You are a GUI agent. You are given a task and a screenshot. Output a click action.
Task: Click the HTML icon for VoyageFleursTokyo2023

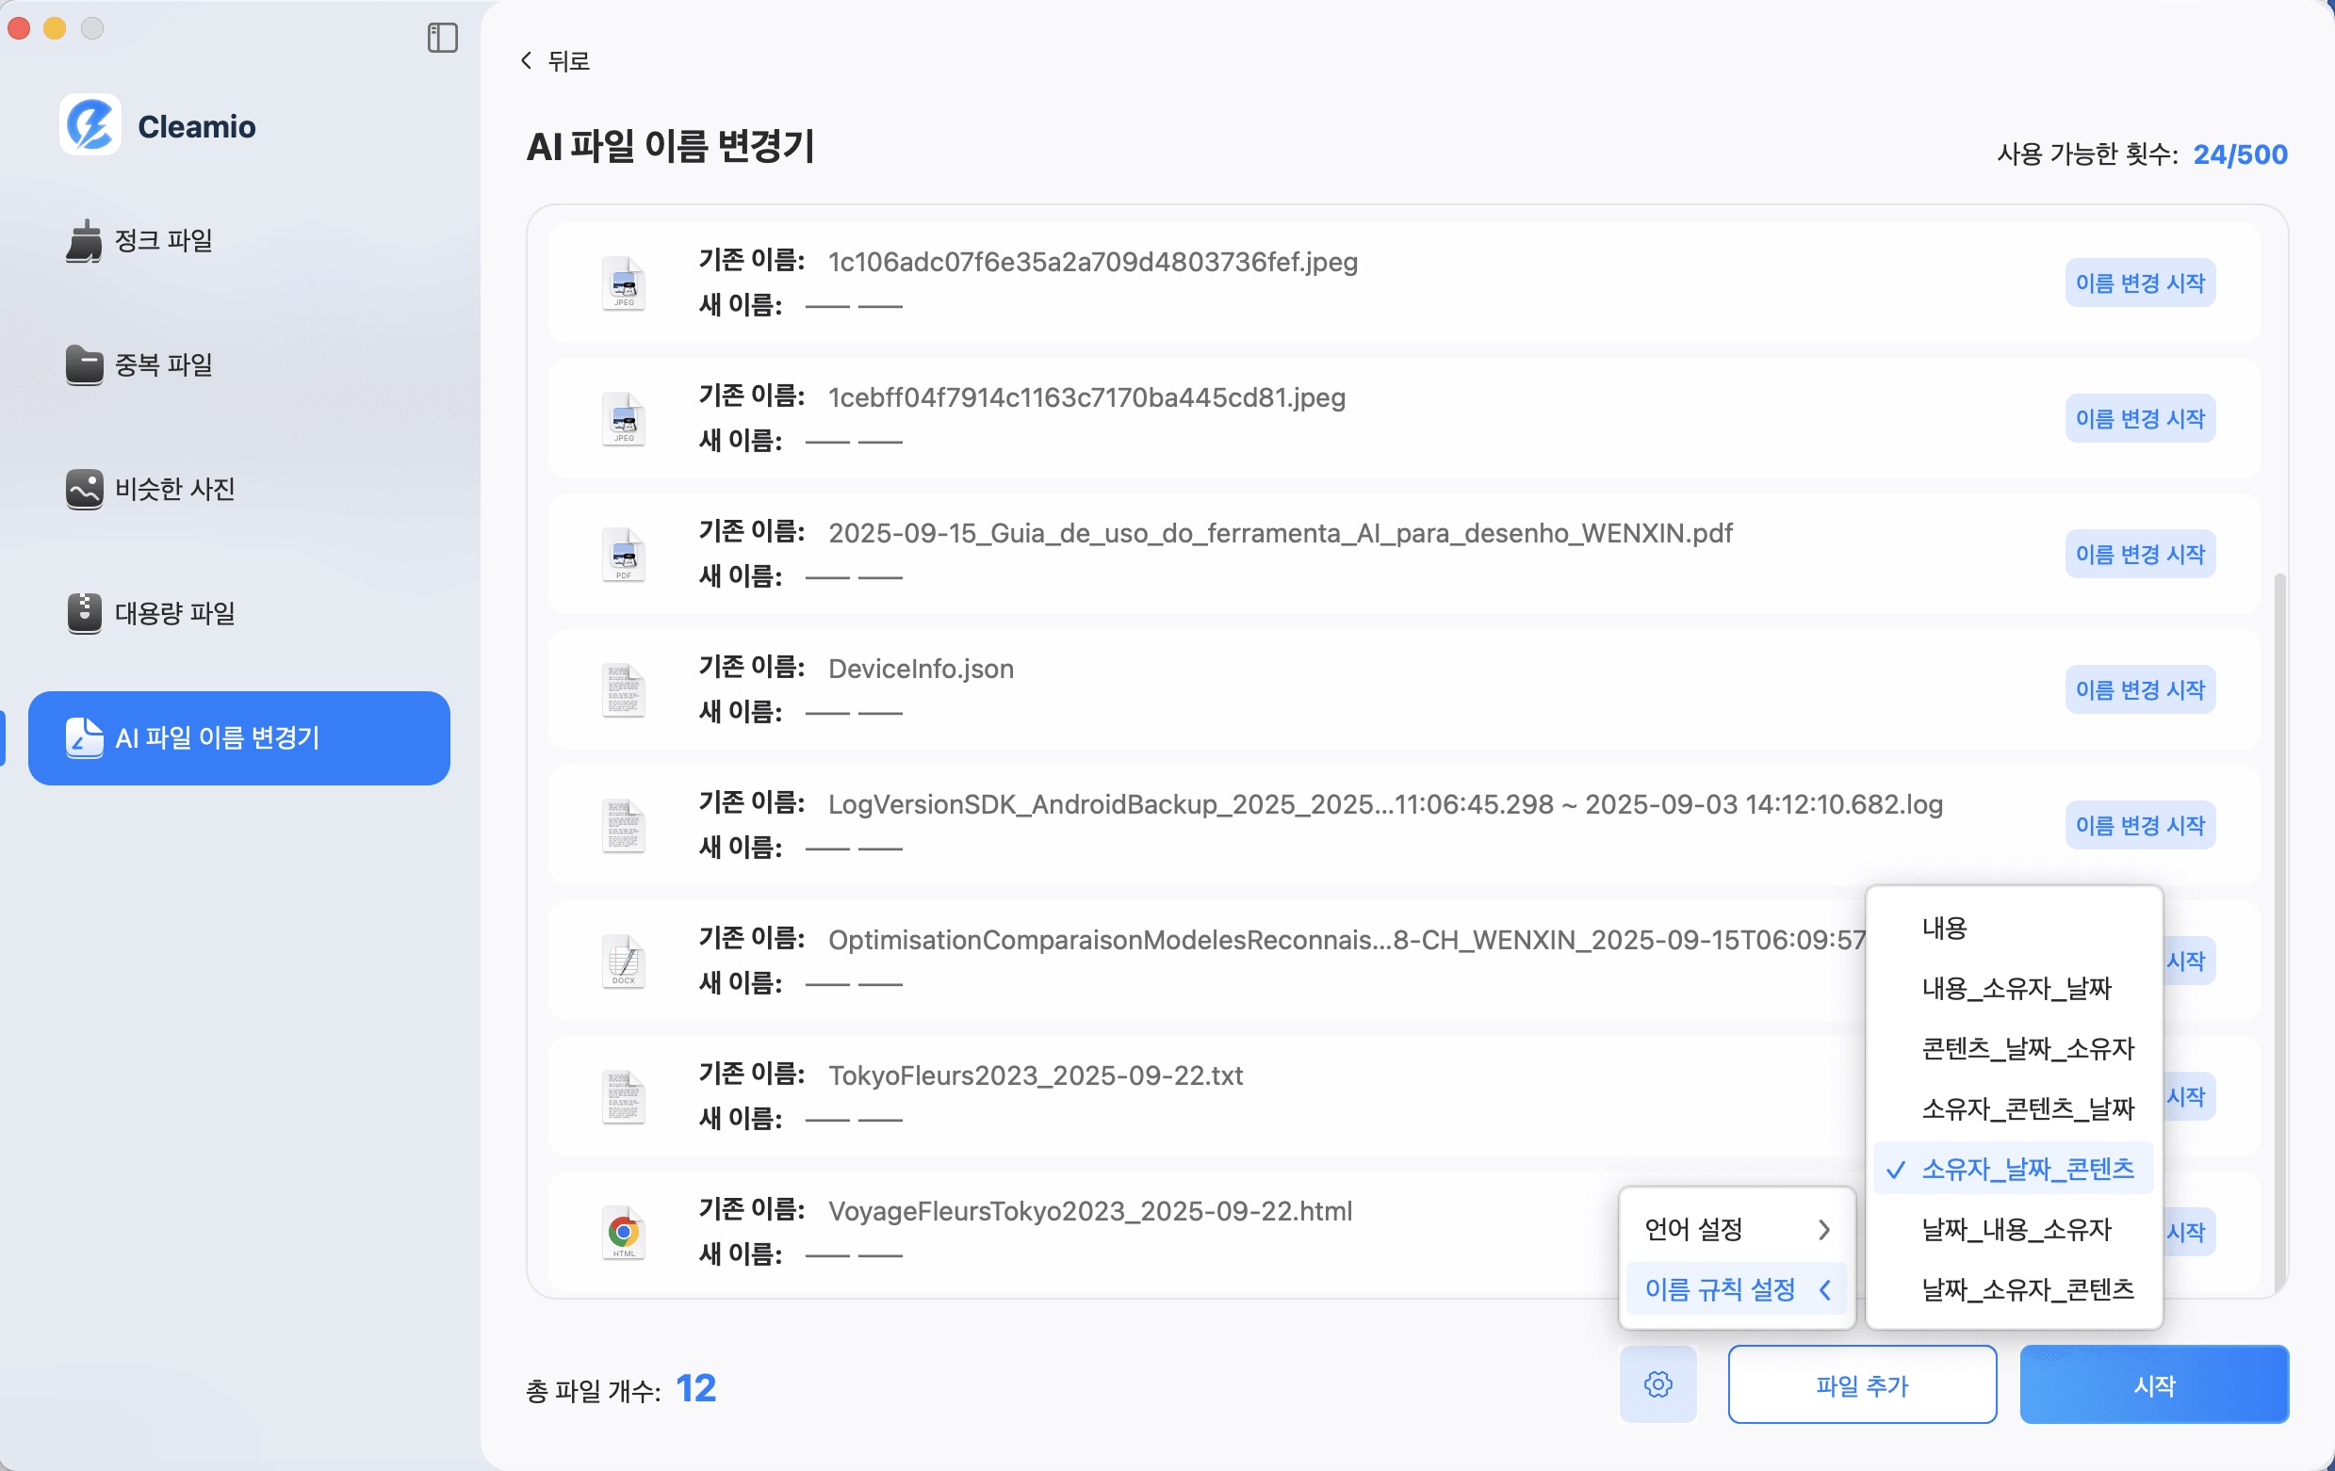622,1232
